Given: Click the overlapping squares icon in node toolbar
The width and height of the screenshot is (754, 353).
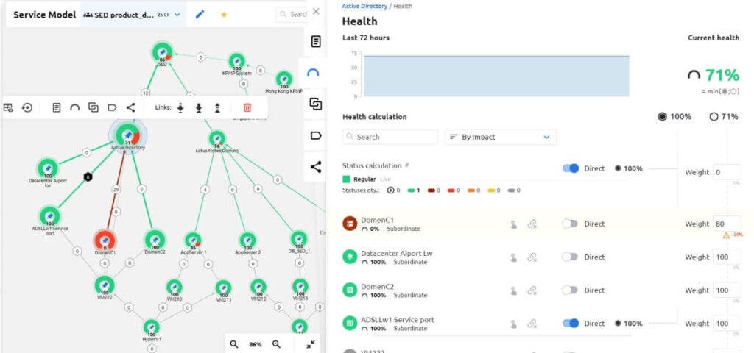Looking at the screenshot, I should (94, 107).
